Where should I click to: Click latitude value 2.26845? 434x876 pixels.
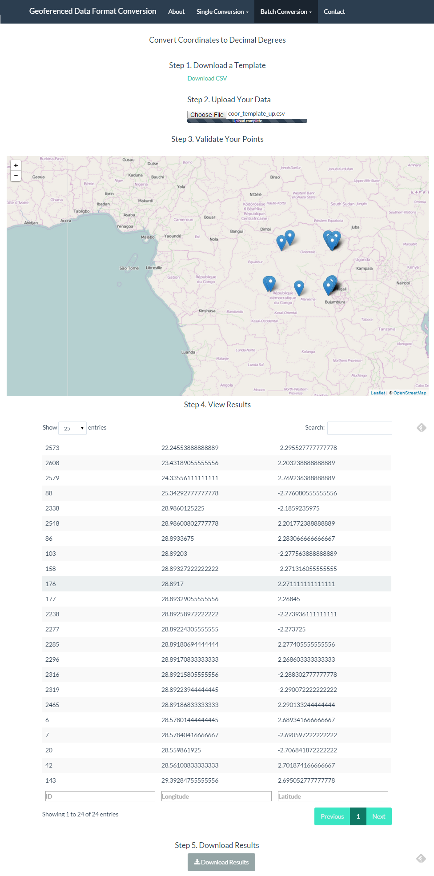[289, 599]
